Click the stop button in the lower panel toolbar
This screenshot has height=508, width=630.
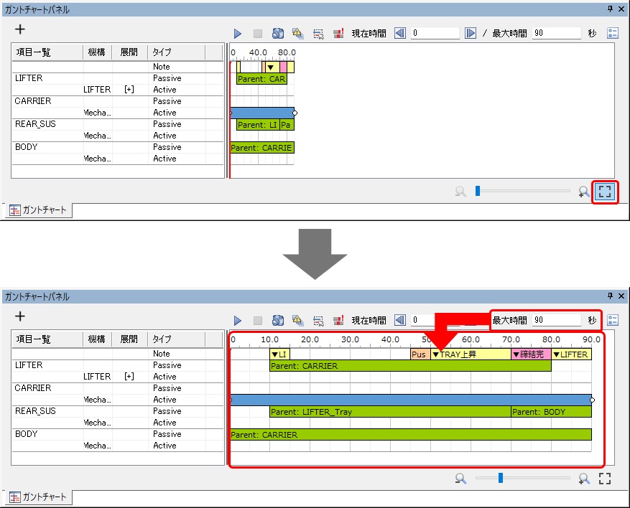257,321
